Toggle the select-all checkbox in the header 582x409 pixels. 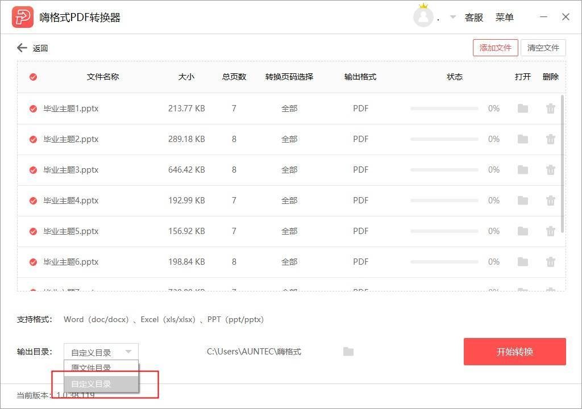pyautogui.click(x=33, y=77)
